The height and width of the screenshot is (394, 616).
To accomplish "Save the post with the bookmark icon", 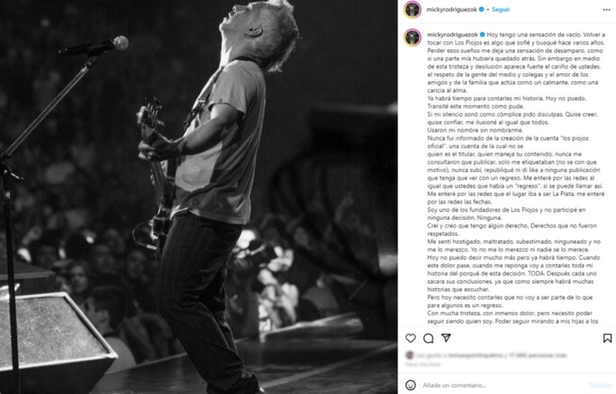I will pos(608,339).
